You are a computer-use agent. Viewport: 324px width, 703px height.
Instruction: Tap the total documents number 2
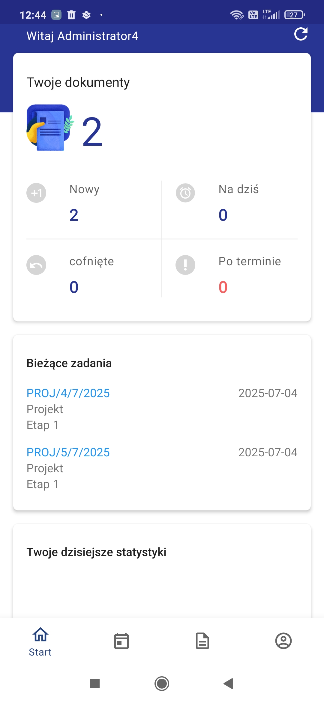click(x=92, y=132)
